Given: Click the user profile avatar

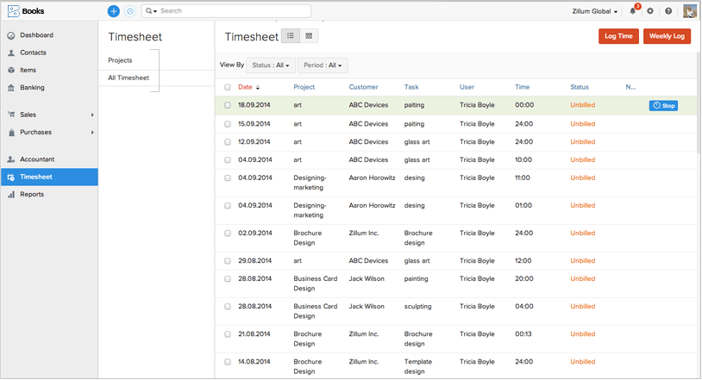Looking at the screenshot, I should 690,11.
